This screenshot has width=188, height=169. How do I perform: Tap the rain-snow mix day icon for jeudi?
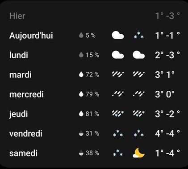coord(118,113)
